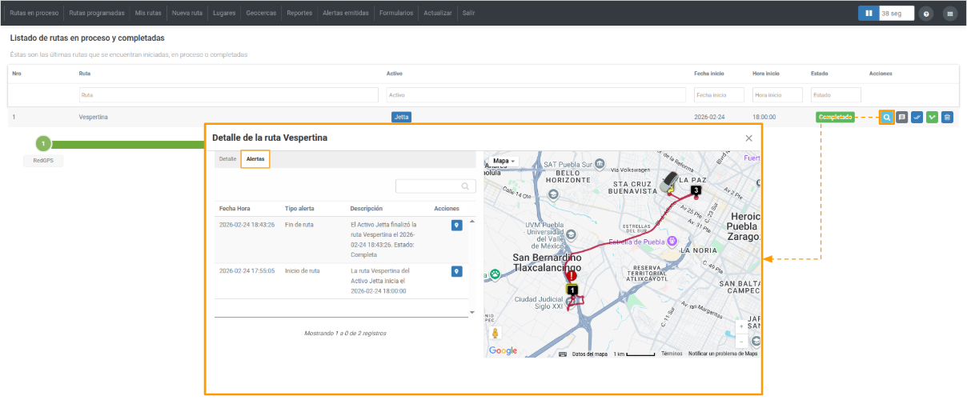Sort by Tipo alerta column header
Viewport: 967px width, 400px height.
click(301, 208)
